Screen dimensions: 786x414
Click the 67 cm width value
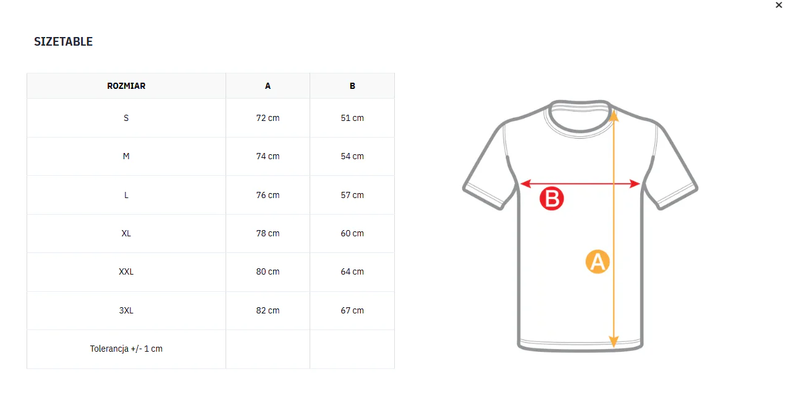tap(352, 310)
